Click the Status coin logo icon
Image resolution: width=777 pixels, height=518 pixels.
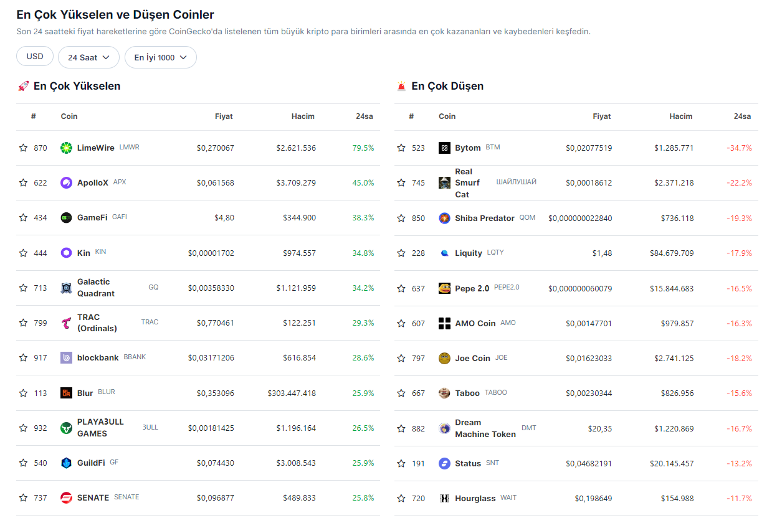click(444, 463)
